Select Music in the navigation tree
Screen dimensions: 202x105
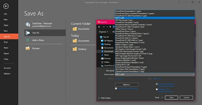pos(105,55)
